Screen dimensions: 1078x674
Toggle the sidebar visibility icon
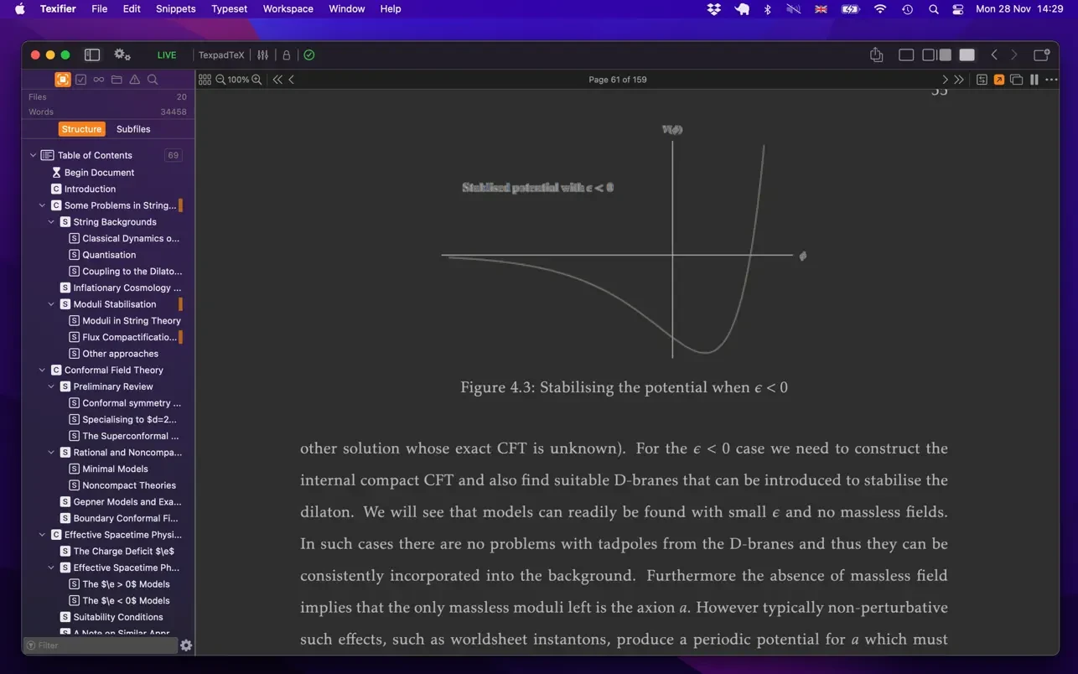[x=92, y=55]
